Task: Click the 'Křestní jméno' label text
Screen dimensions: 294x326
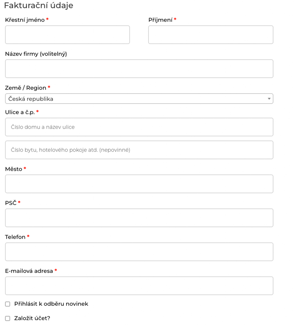Action: [x=25, y=20]
